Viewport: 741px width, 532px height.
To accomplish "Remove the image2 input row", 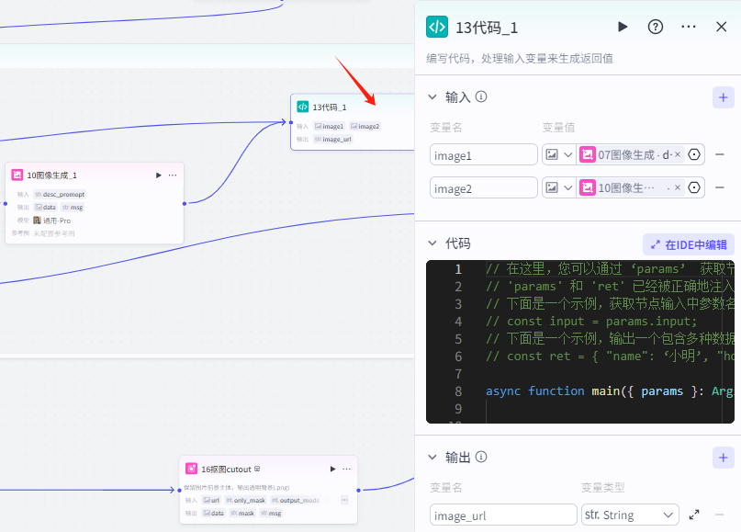I will click(720, 187).
